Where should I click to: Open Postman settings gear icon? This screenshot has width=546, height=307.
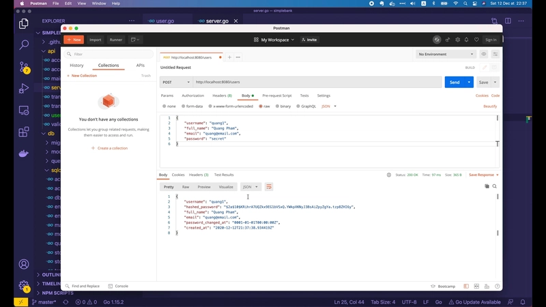[x=457, y=40]
